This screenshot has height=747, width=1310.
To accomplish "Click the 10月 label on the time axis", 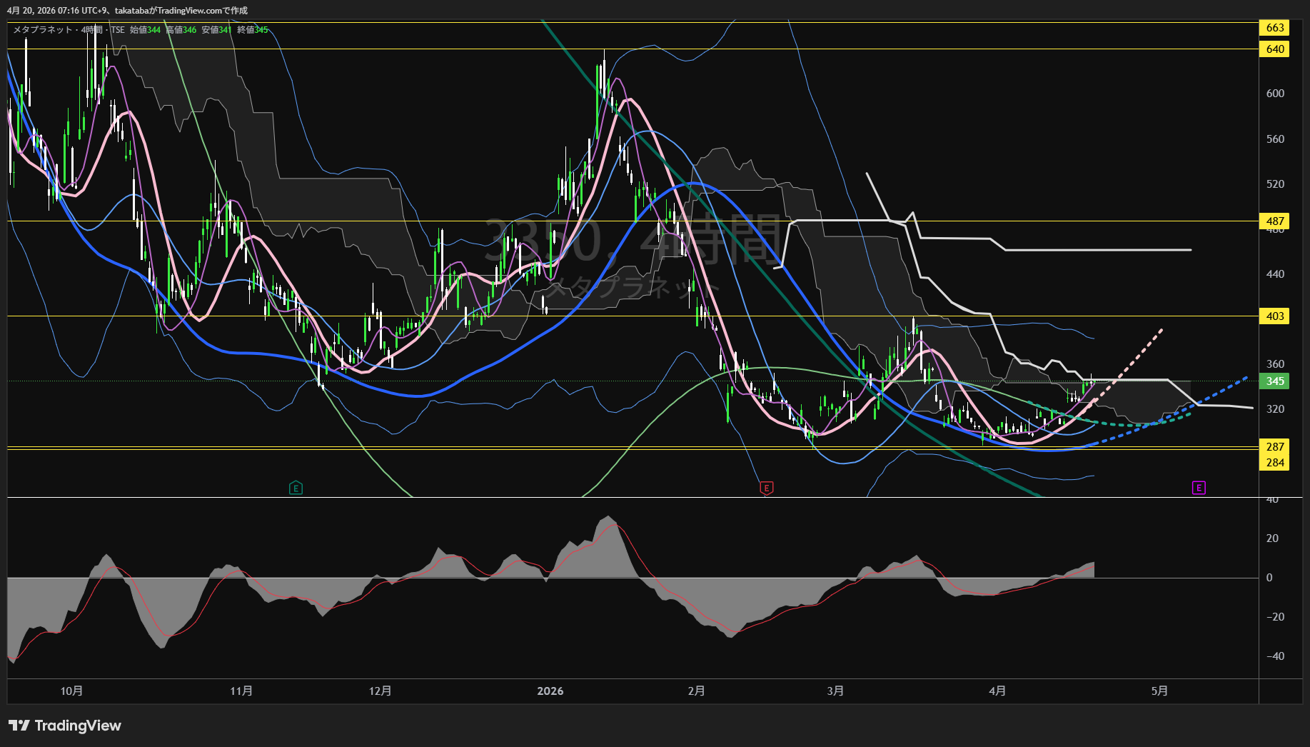I will tap(71, 691).
